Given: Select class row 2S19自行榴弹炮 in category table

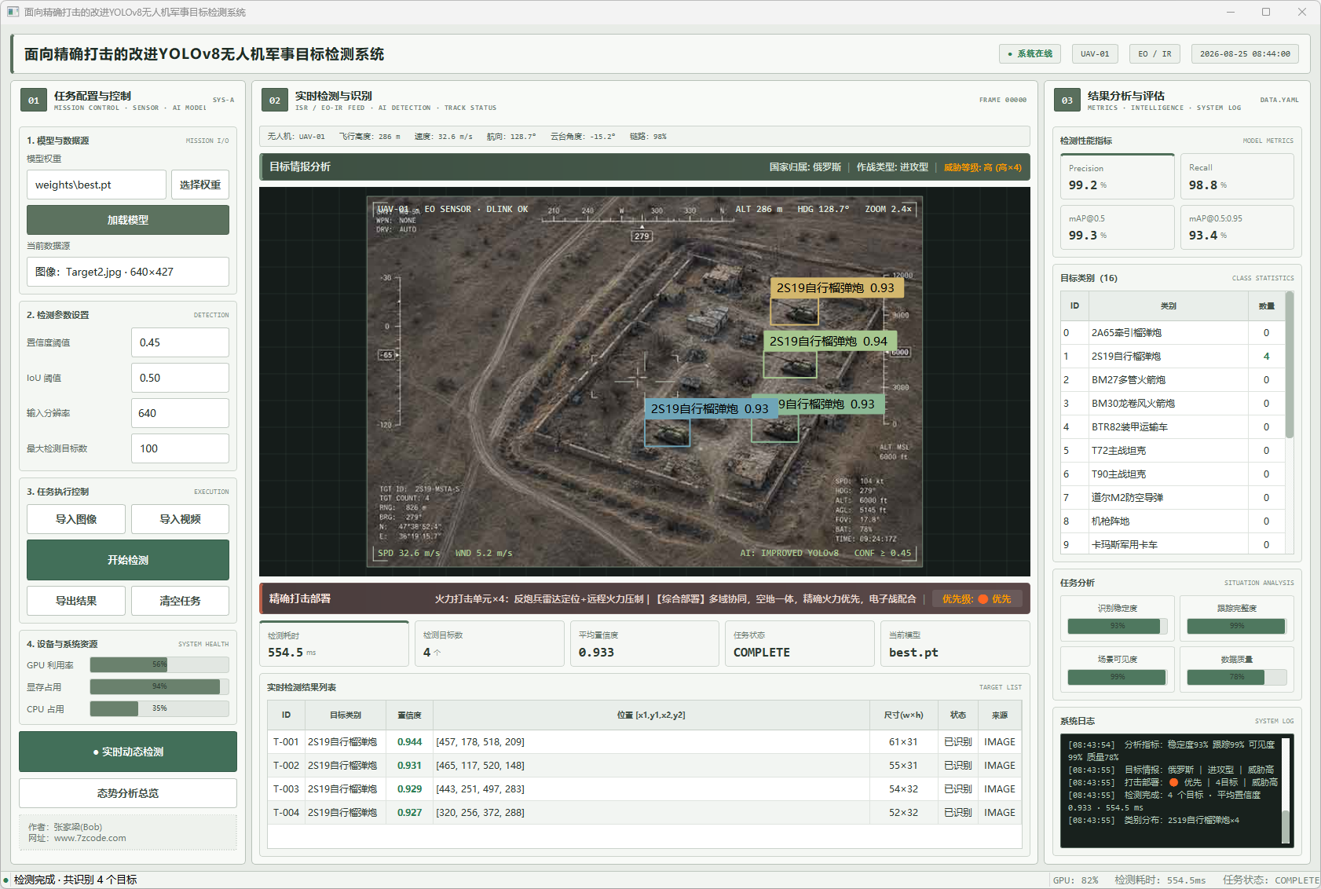Looking at the screenshot, I should (1173, 357).
